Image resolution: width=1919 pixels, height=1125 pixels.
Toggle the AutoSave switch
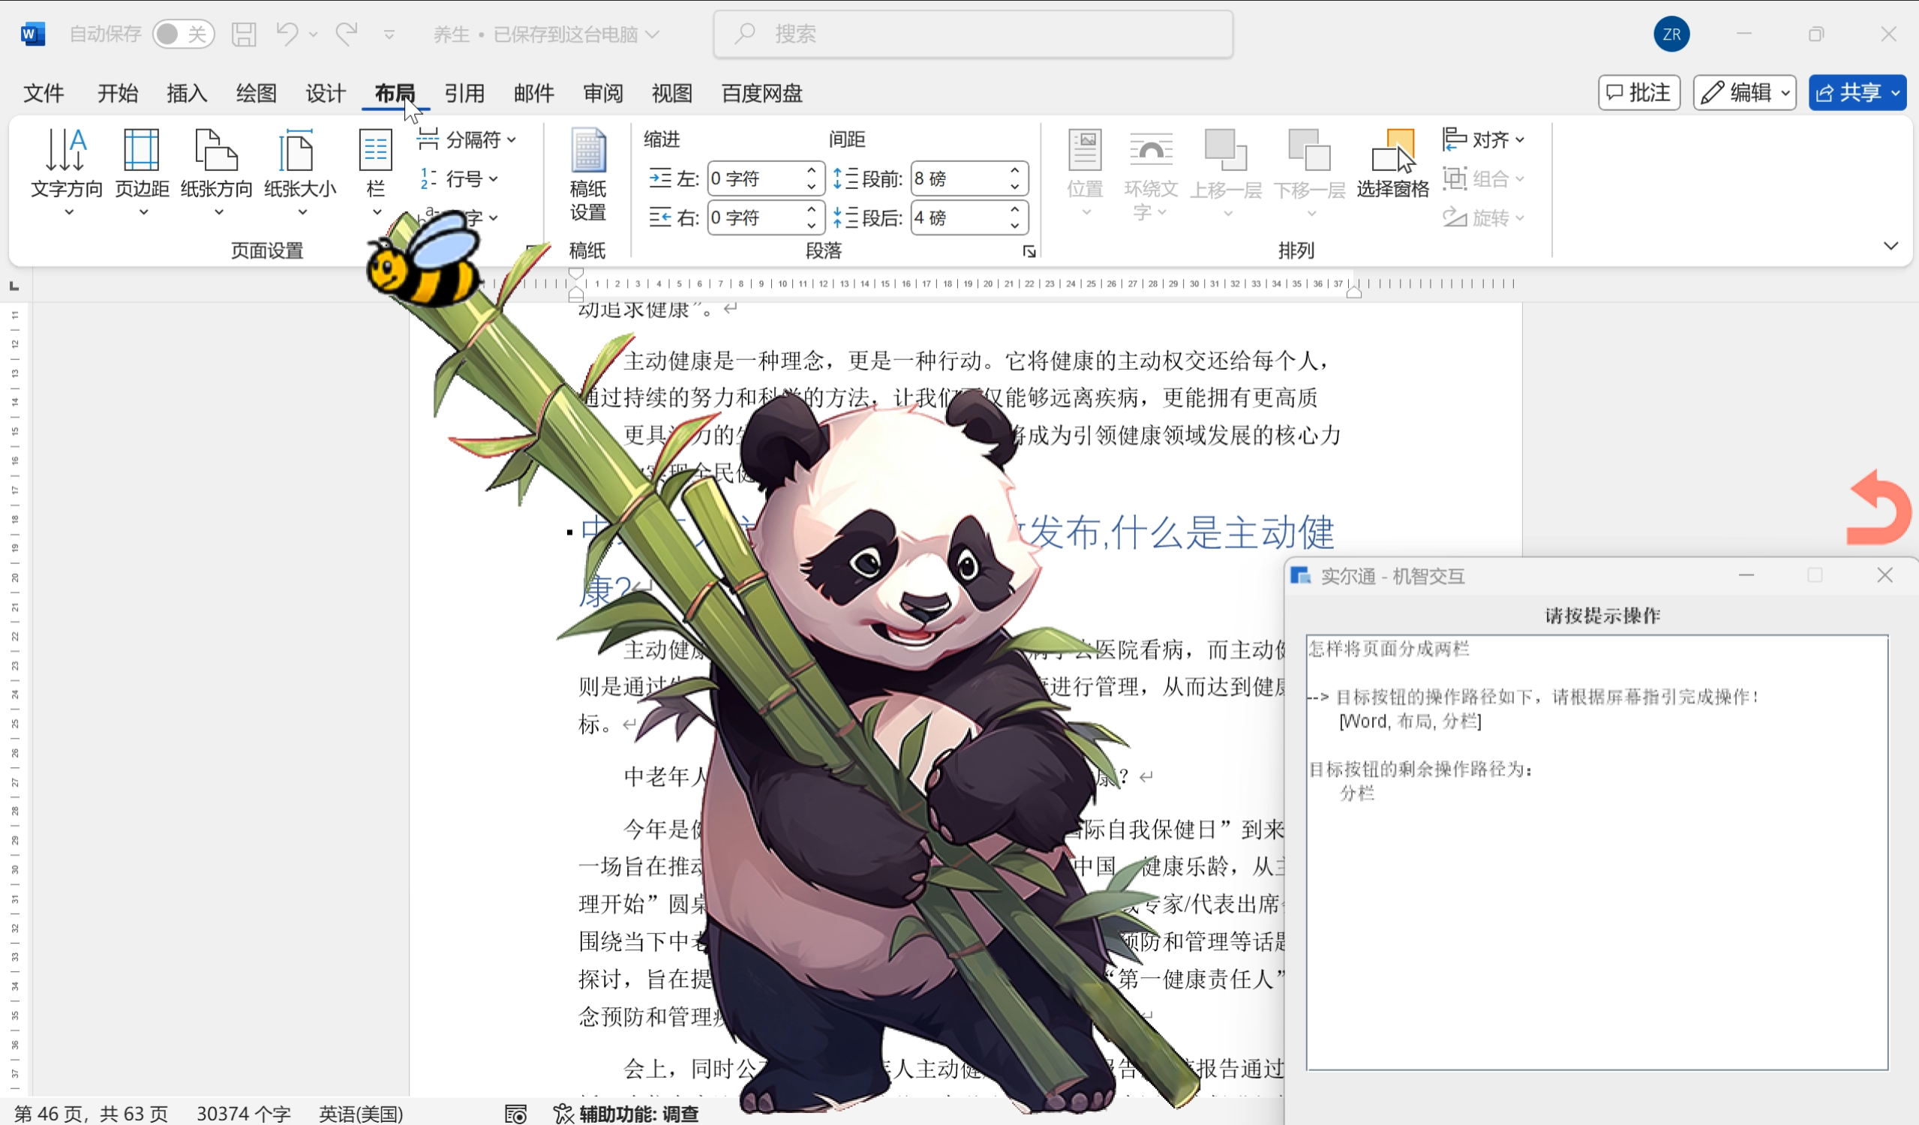pyautogui.click(x=183, y=34)
